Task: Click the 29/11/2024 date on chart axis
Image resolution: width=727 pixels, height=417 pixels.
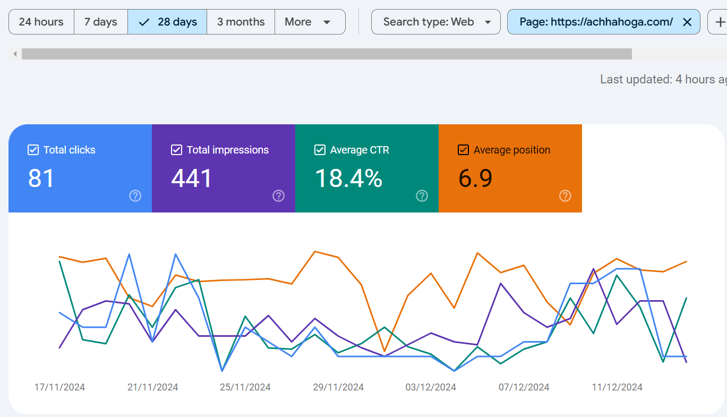Action: 338,387
